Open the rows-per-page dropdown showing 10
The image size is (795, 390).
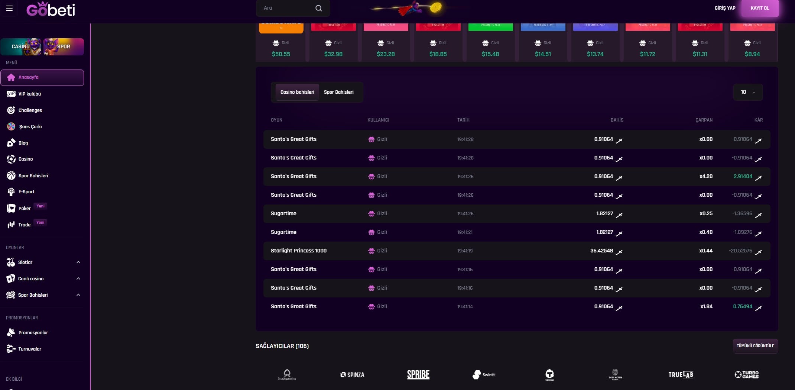(x=748, y=92)
